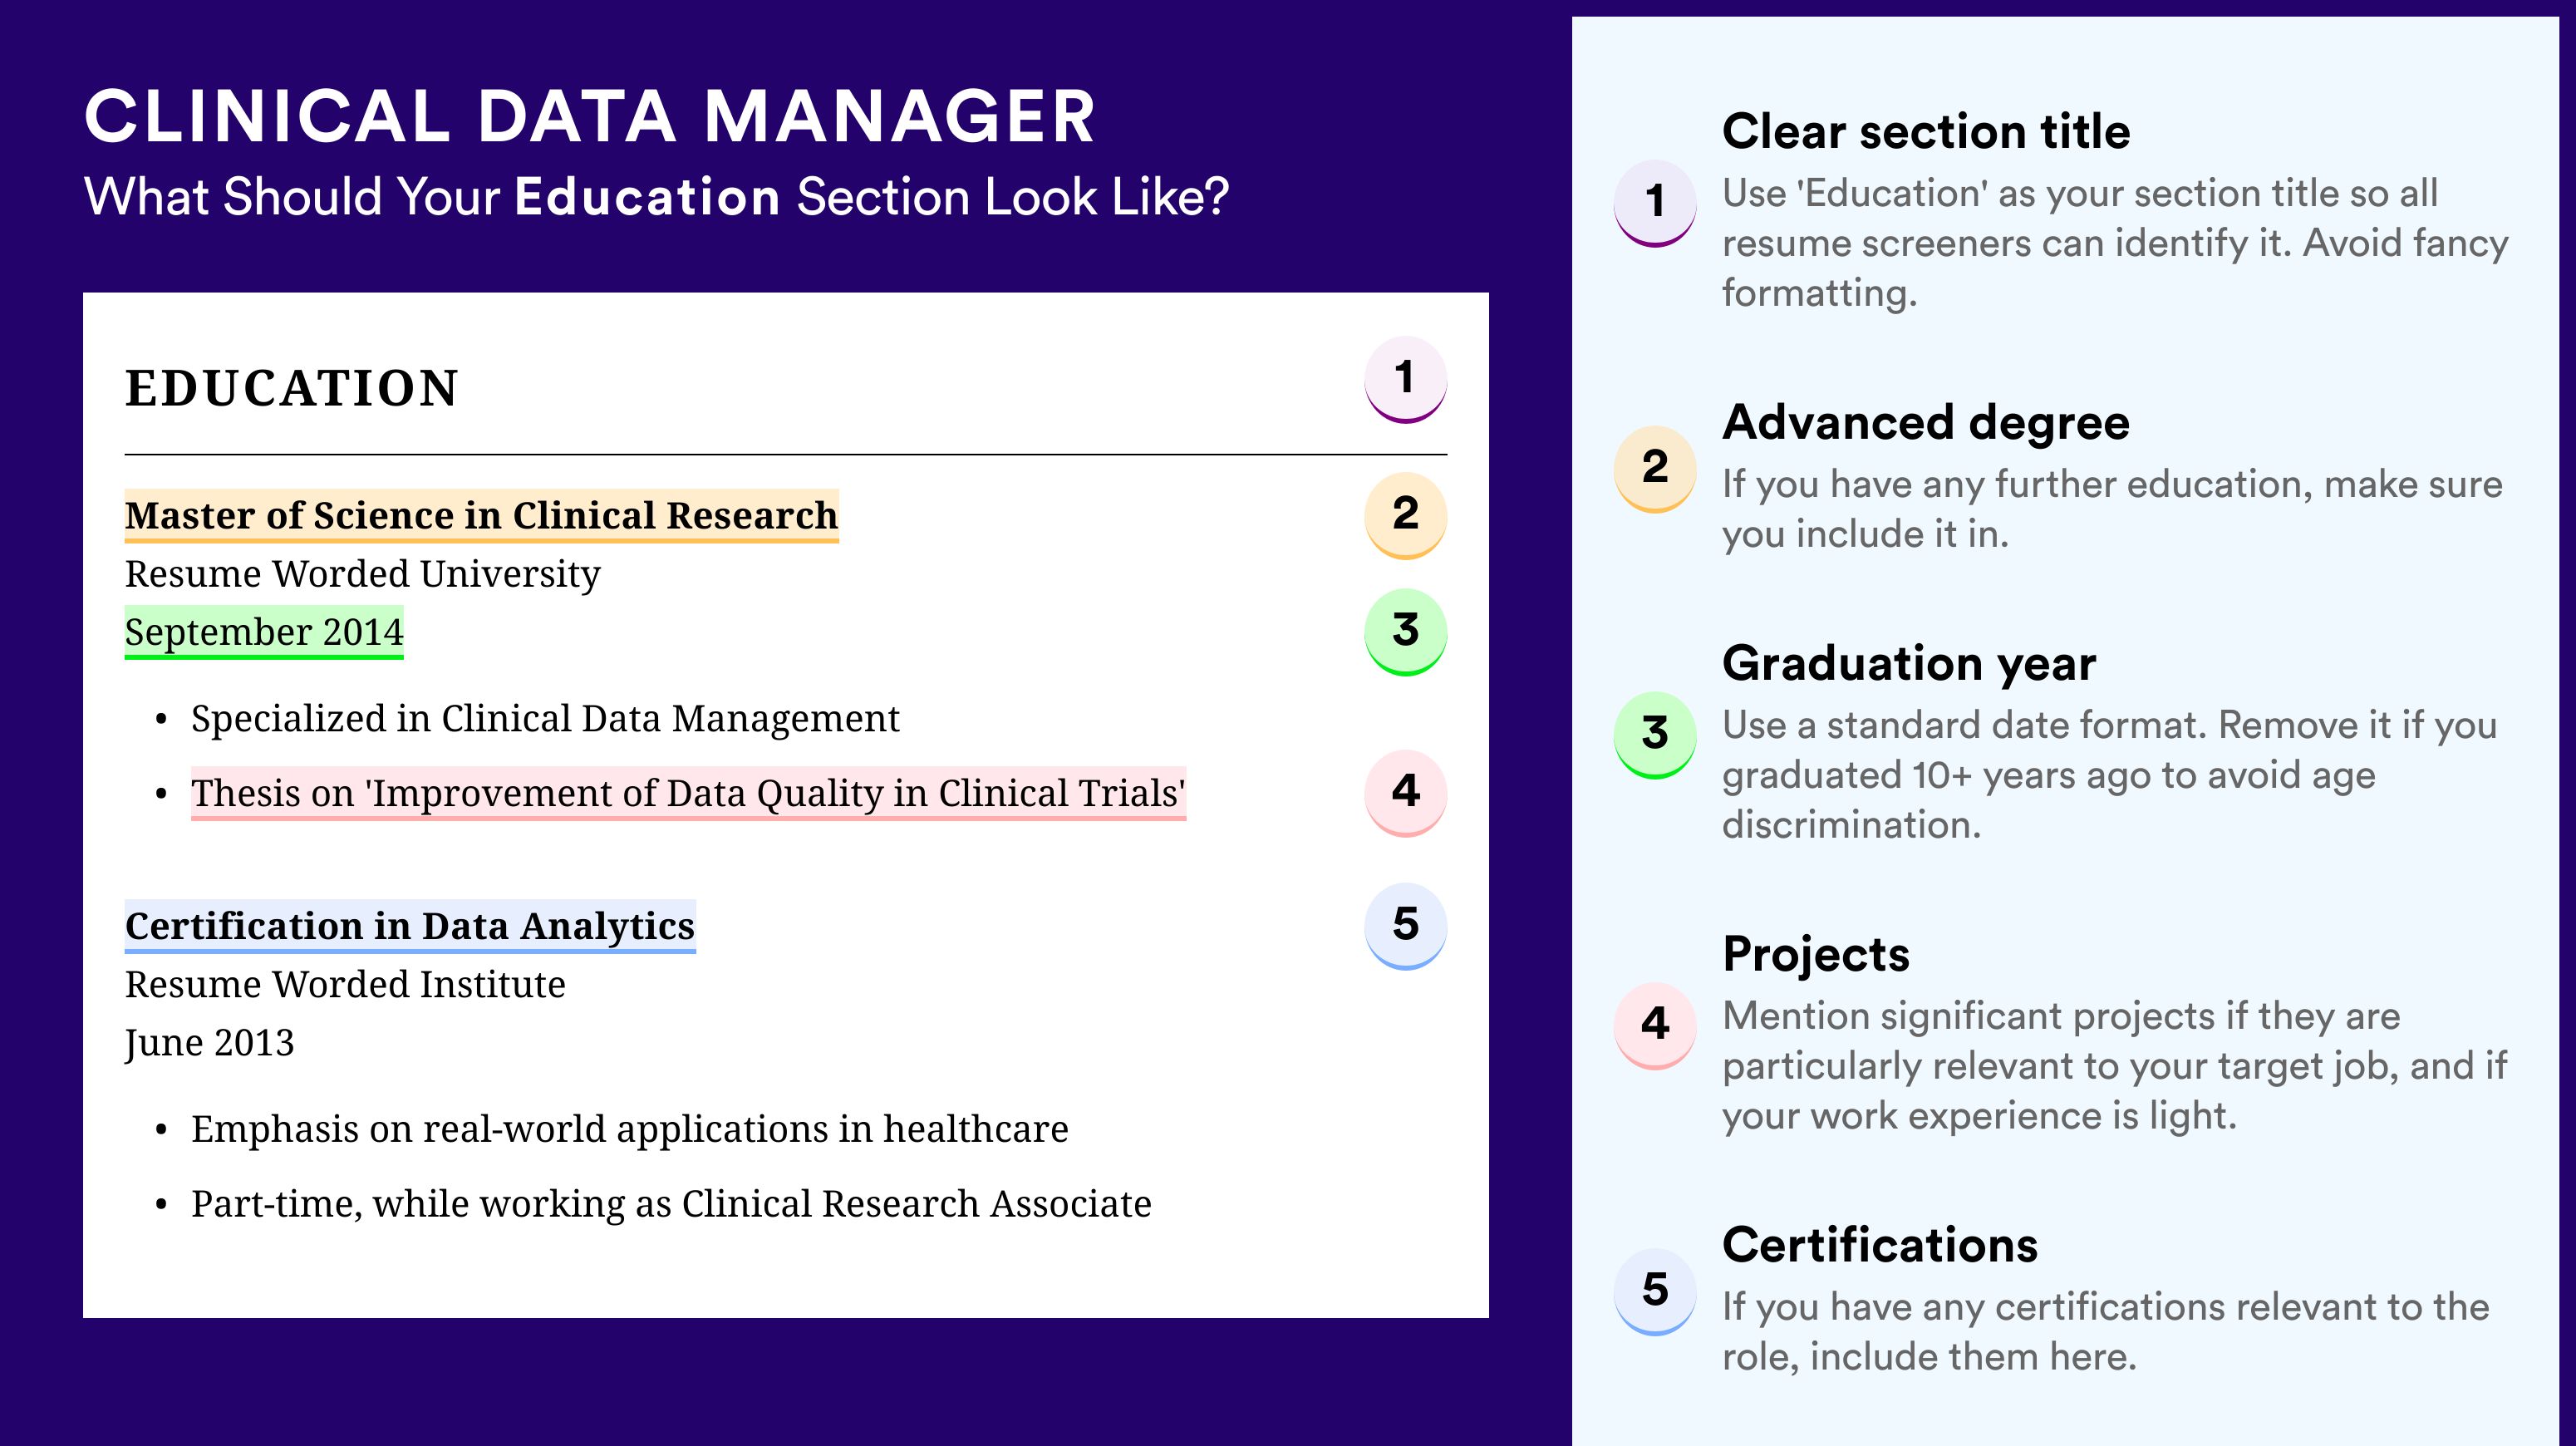
Task: Click the green highlighted September 2014 date
Action: (264, 632)
